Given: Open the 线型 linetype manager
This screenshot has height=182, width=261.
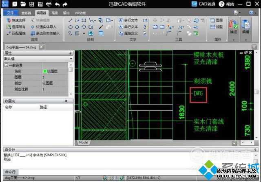Looking at the screenshot, I should point(217,27).
